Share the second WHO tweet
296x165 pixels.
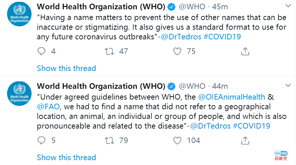(x=245, y=140)
